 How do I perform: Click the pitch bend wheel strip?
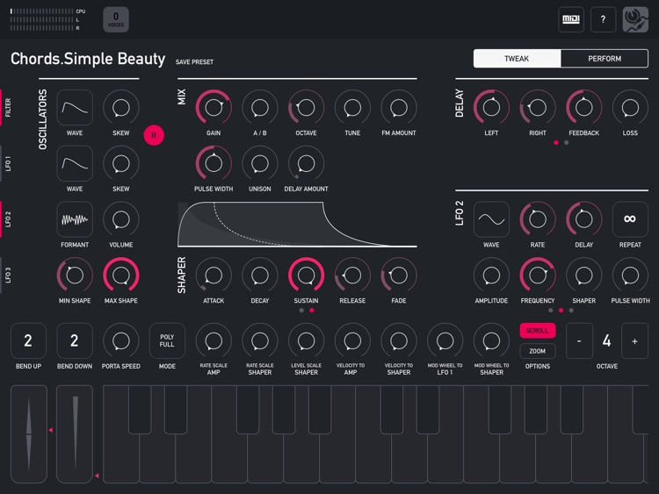(x=29, y=434)
